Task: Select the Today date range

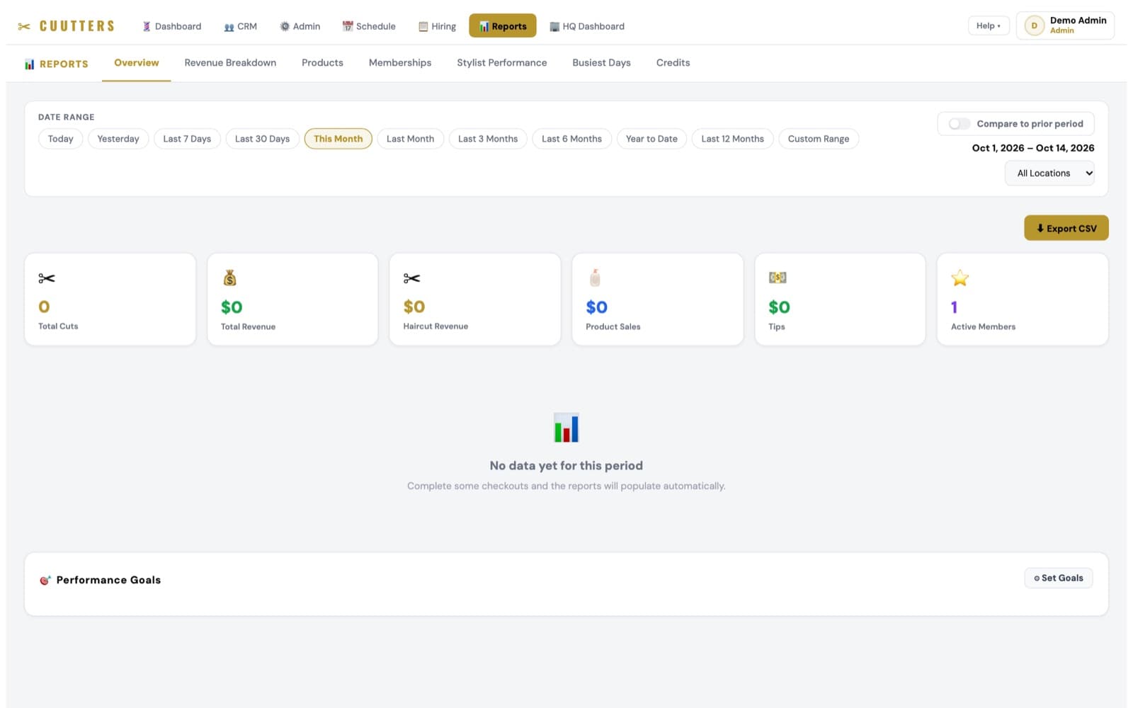Action: [60, 139]
